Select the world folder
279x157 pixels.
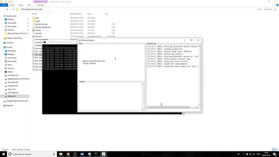(x=37, y=21)
